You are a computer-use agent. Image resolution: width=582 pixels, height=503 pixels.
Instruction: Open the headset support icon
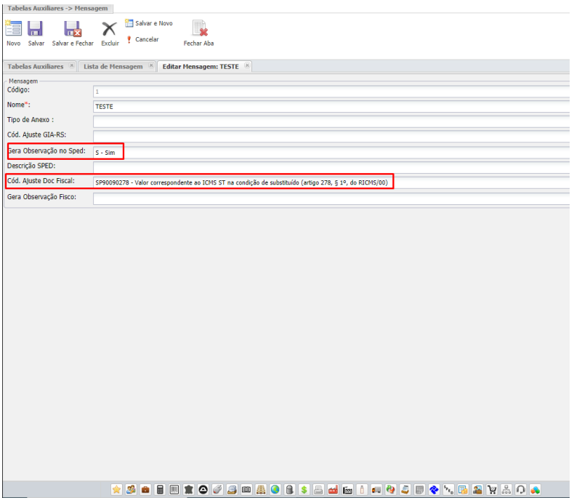point(521,490)
